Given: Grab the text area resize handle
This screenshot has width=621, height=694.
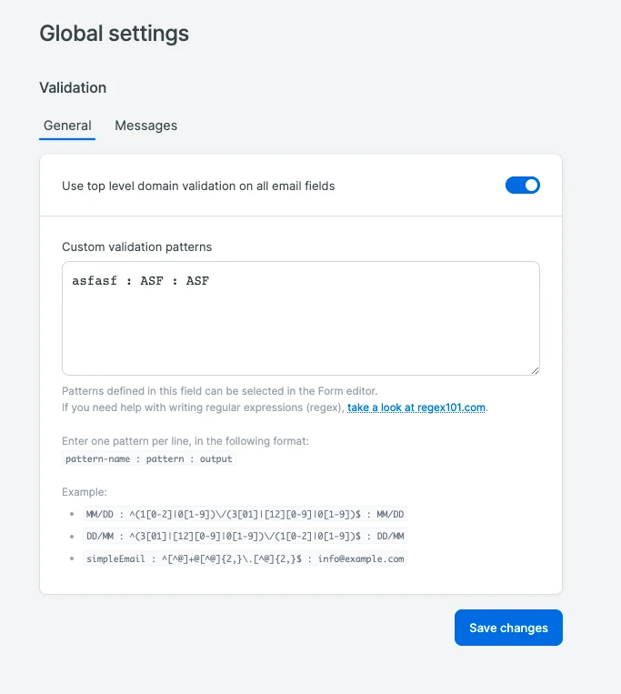Looking at the screenshot, I should pos(535,369).
